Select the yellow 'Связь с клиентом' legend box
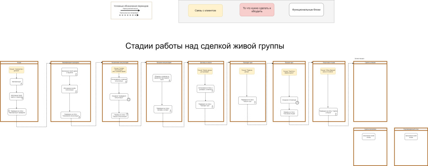This screenshot has width=428, height=166. click(205, 10)
